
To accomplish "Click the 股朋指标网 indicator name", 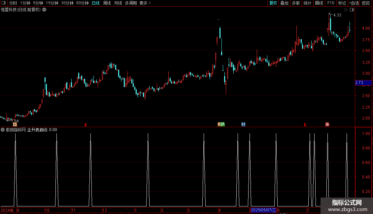I will [x=16, y=130].
